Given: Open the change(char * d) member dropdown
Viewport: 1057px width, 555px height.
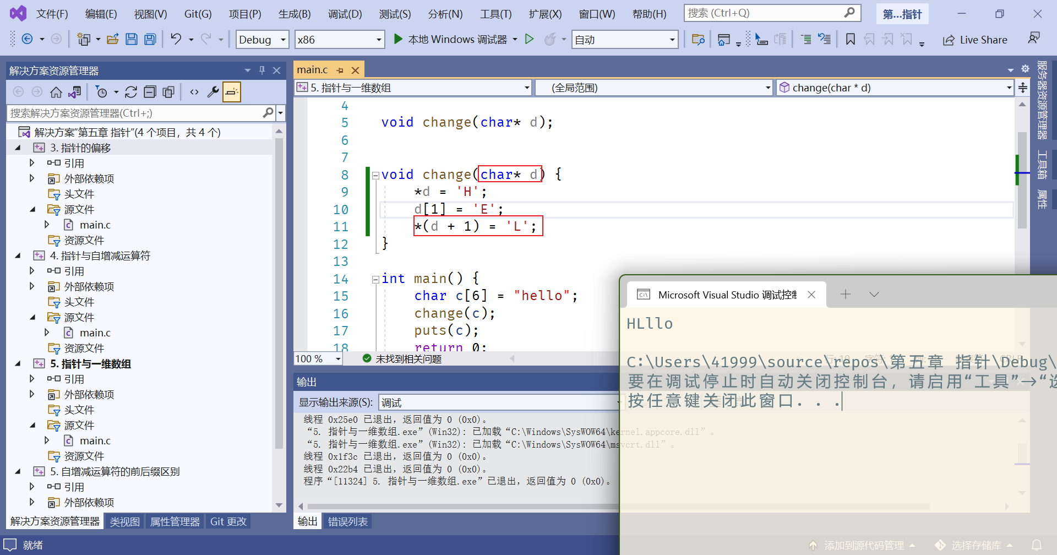Looking at the screenshot, I should (895, 88).
